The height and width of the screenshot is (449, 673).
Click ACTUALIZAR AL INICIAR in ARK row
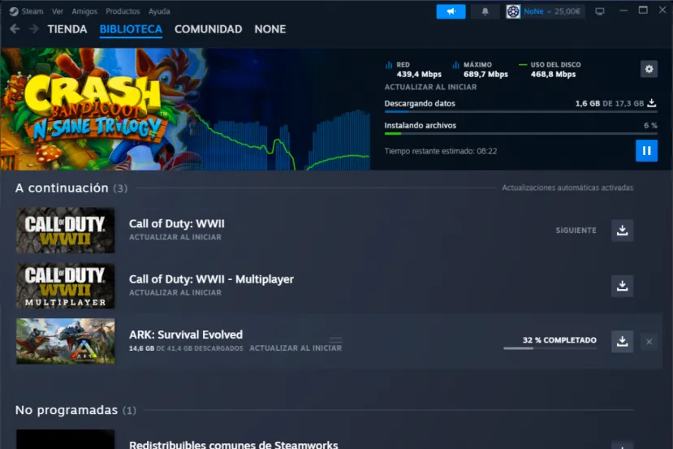296,348
